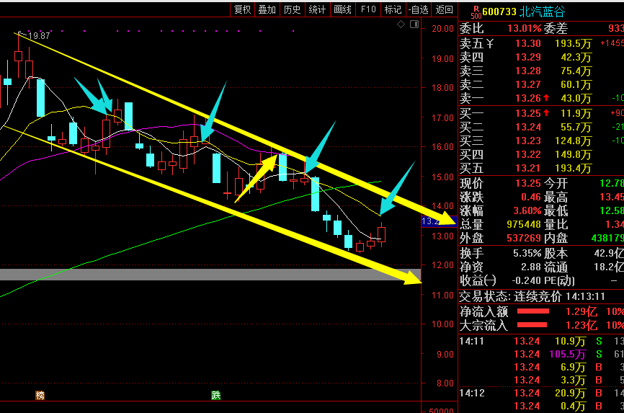Screen dimensions: 624x413
Task: Click 净资 value 2.88
Action: pos(531,267)
